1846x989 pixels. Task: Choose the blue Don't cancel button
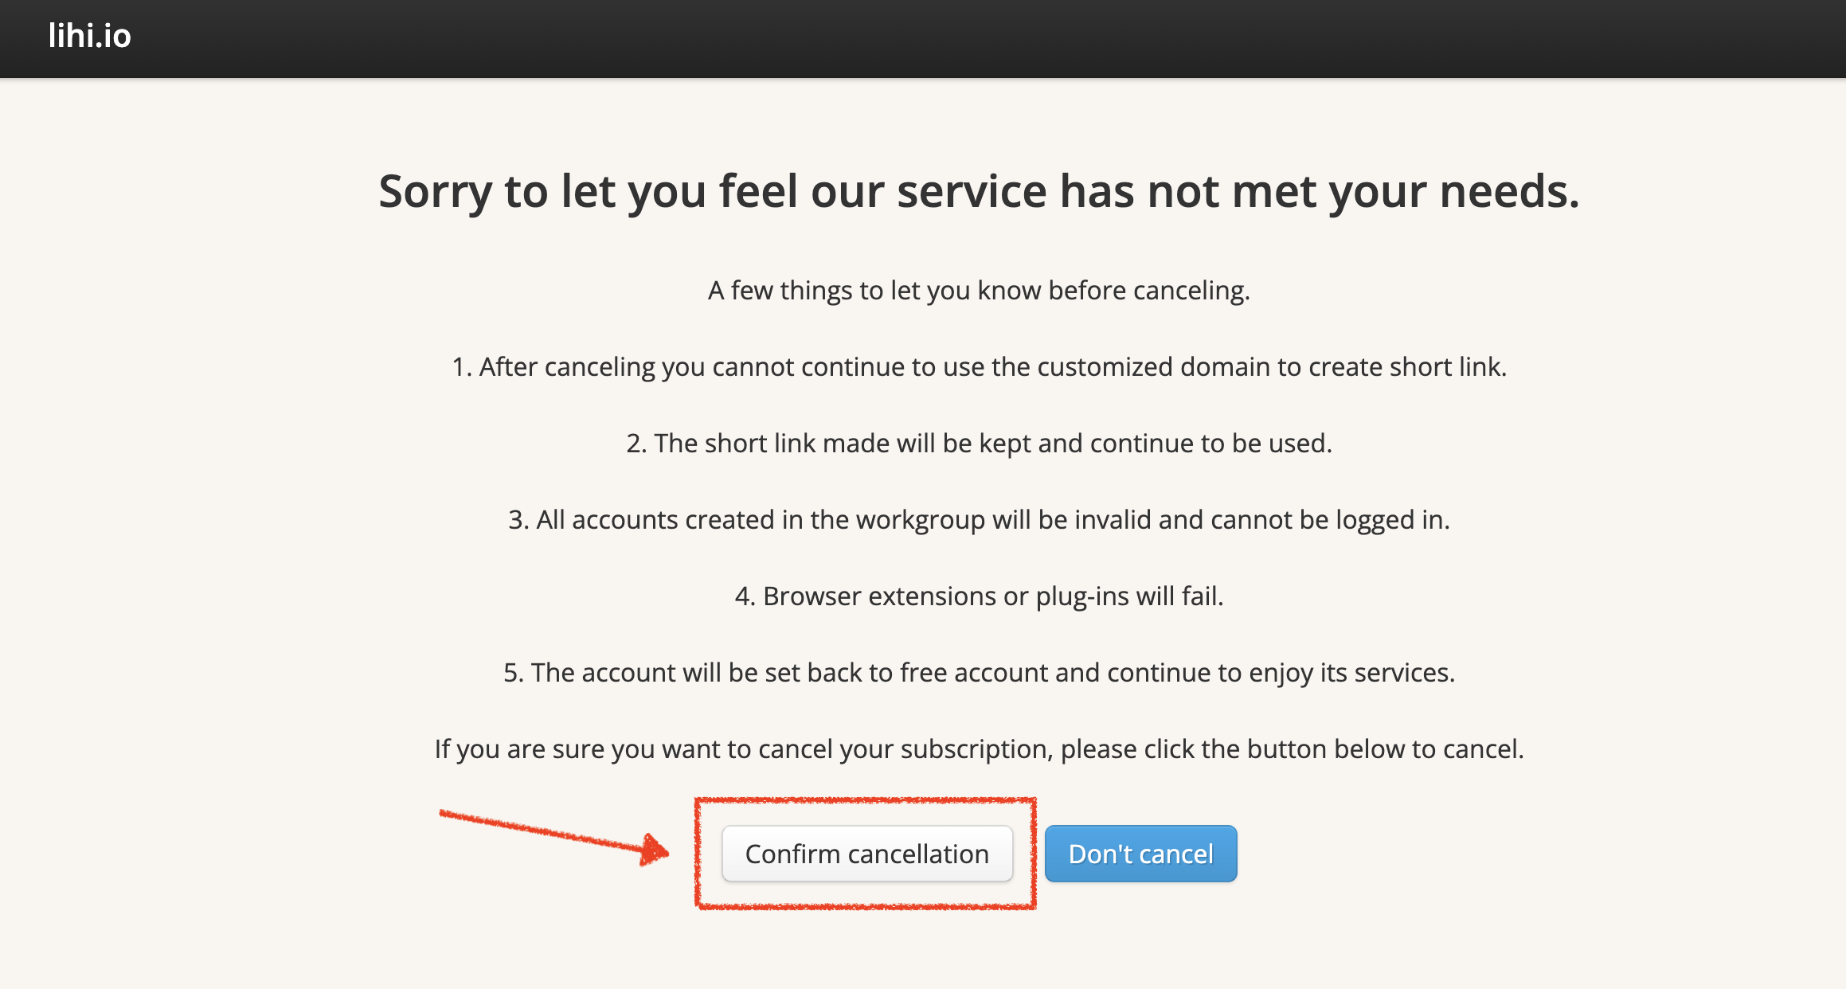click(1140, 854)
